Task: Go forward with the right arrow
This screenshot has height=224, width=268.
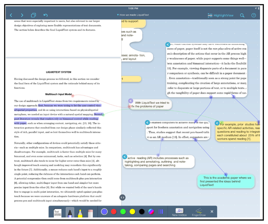Action: [22, 15]
